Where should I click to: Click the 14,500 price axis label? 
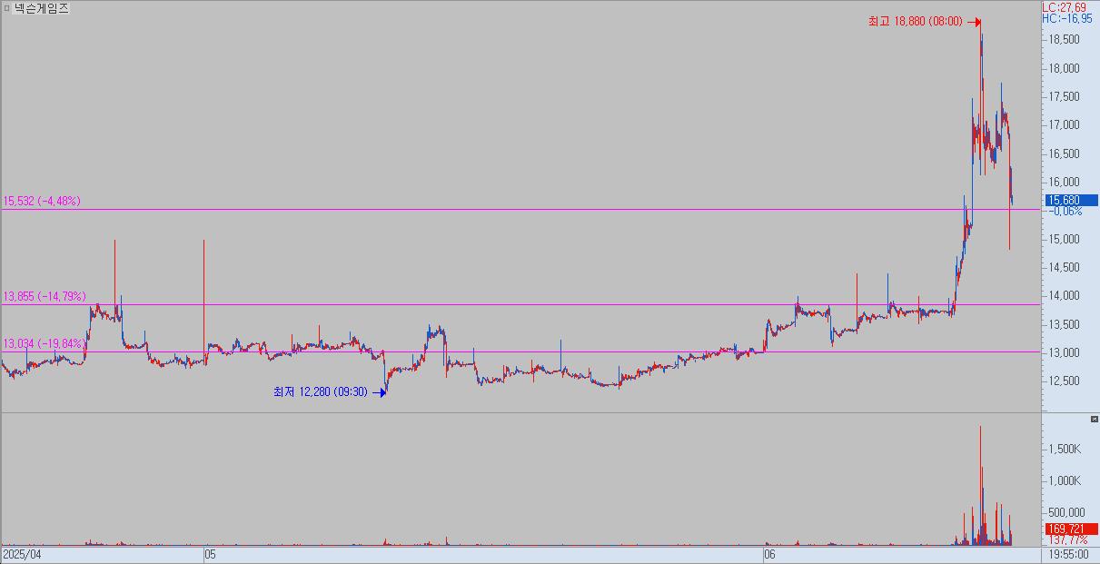[1064, 268]
